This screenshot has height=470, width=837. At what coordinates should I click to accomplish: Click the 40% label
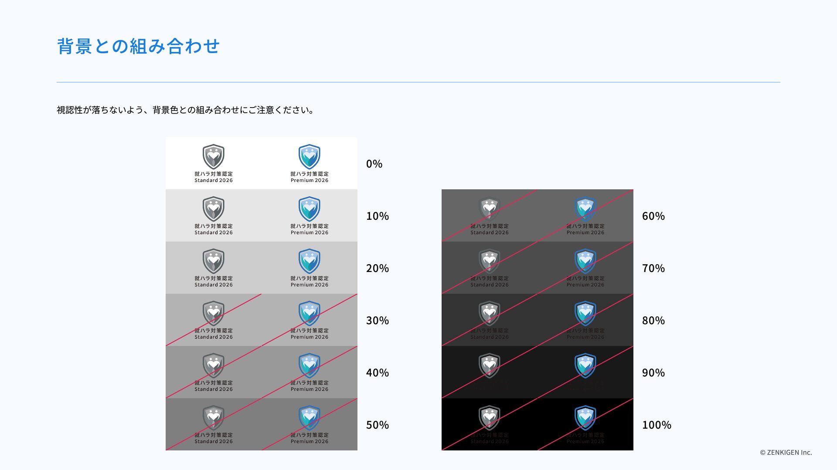pos(378,373)
